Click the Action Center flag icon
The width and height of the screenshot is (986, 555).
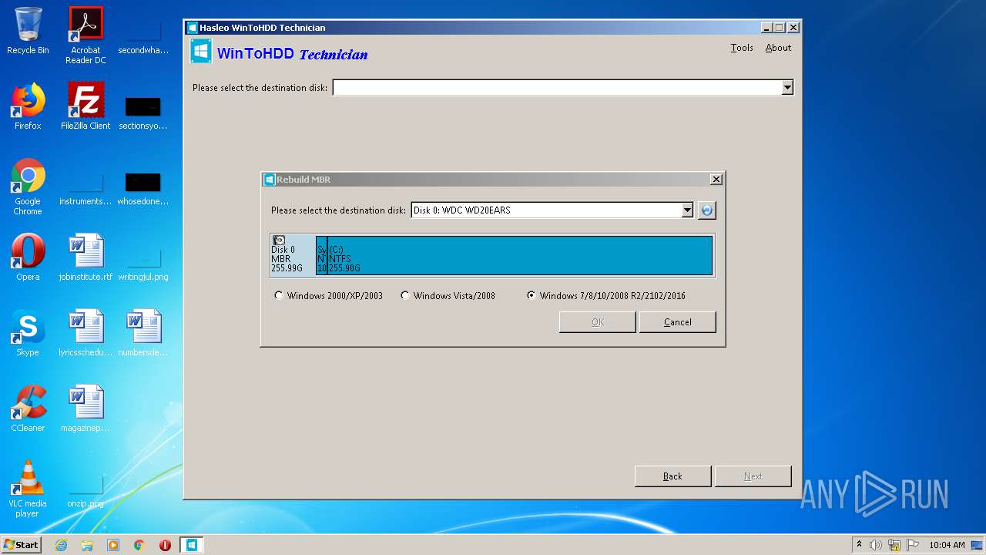(x=912, y=545)
